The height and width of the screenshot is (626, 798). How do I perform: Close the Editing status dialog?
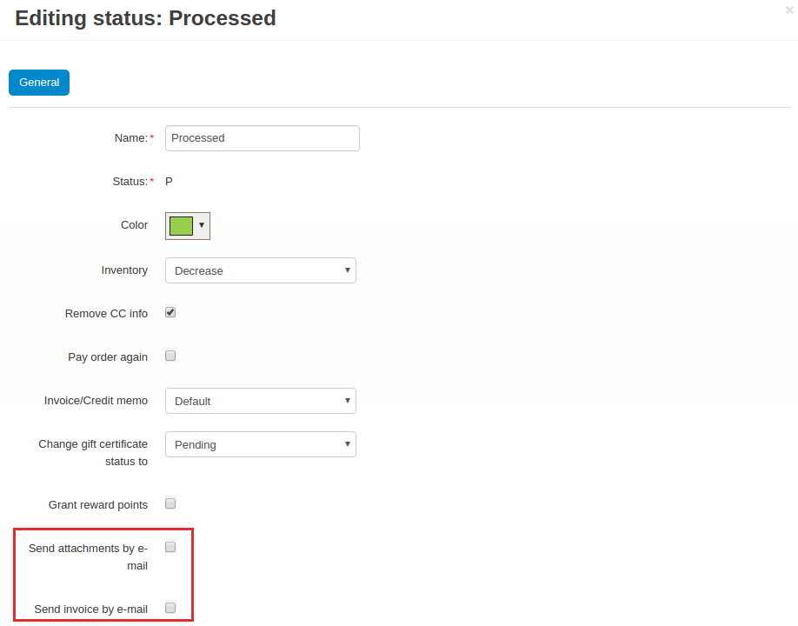[789, 10]
